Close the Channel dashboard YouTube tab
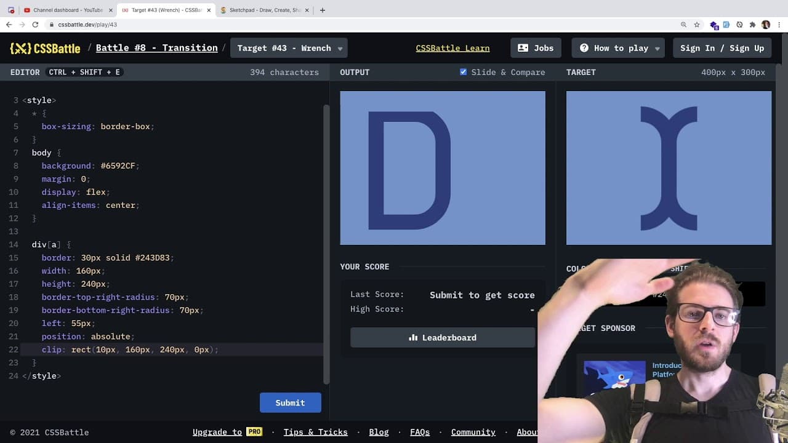The image size is (788, 443). [111, 10]
